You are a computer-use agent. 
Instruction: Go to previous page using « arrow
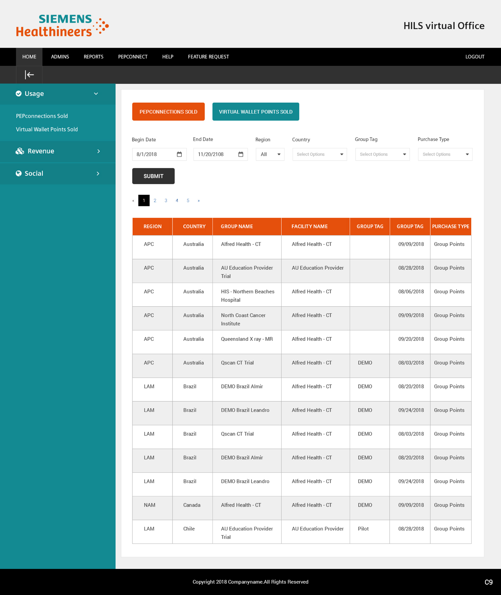tap(133, 201)
